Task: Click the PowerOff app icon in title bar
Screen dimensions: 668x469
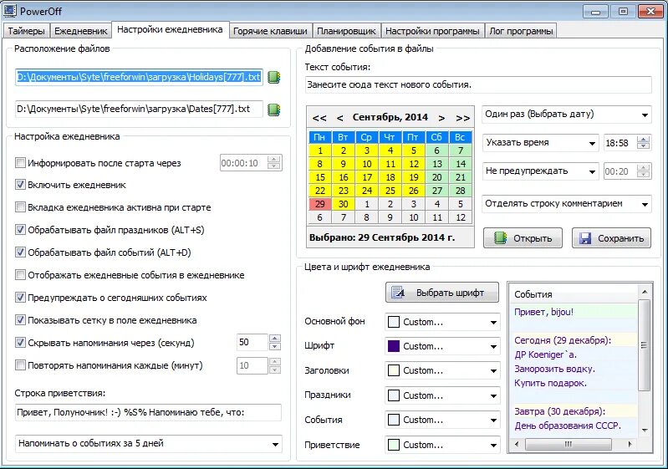Action: pos(10,11)
